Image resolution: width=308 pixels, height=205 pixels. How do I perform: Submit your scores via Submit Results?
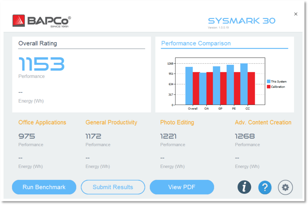click(x=113, y=187)
